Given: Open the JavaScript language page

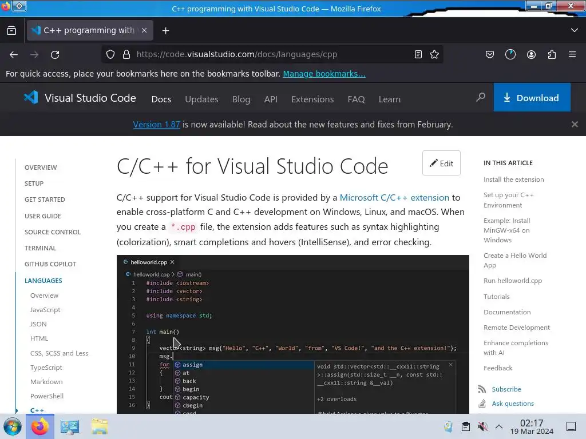Looking at the screenshot, I should pos(45,310).
